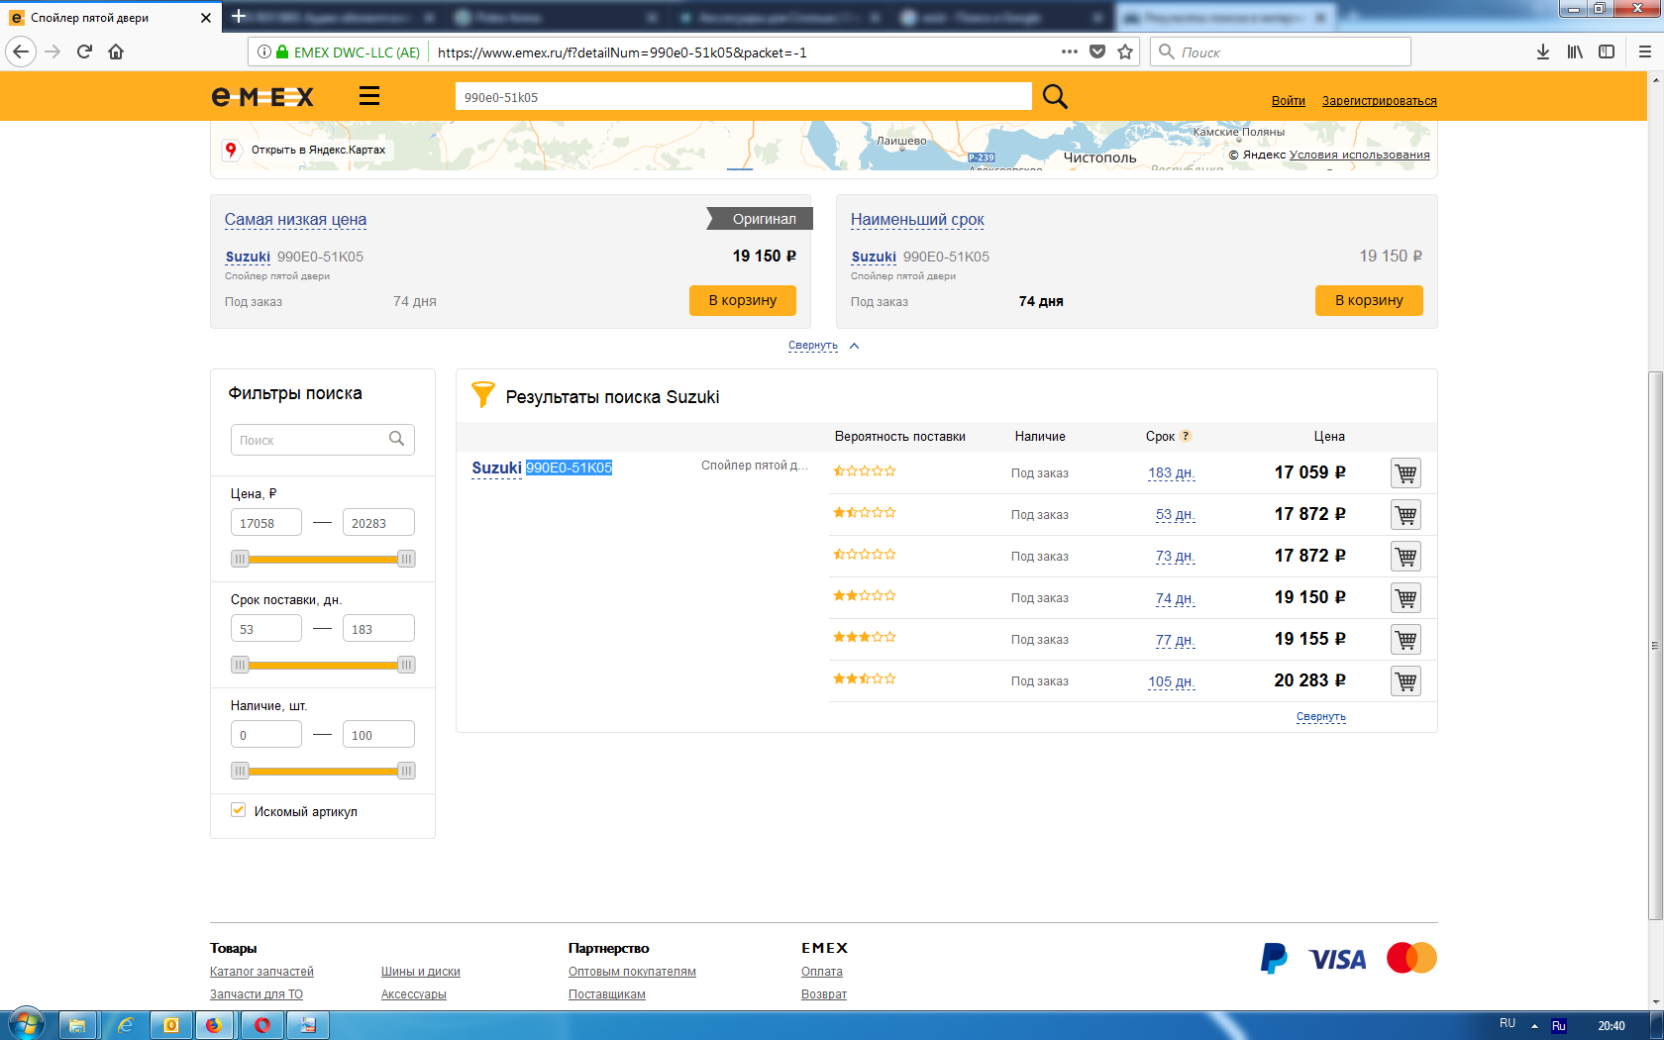Click Войти login link
The width and height of the screenshot is (1664, 1040).
click(x=1289, y=101)
